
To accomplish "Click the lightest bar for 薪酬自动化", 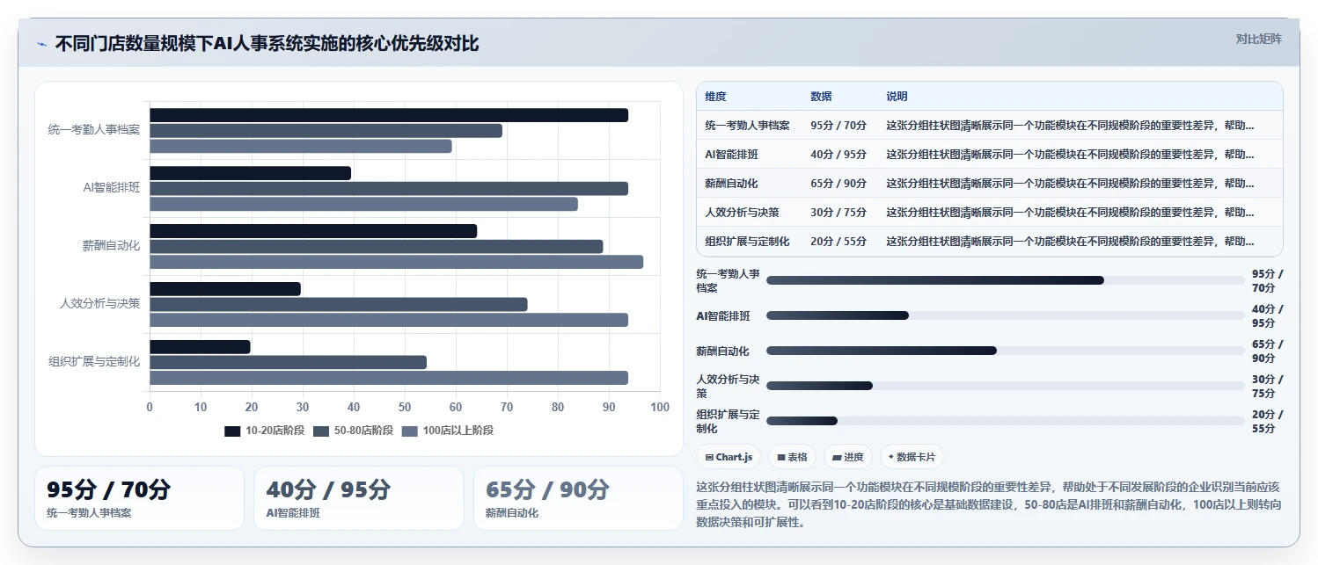I will point(396,262).
